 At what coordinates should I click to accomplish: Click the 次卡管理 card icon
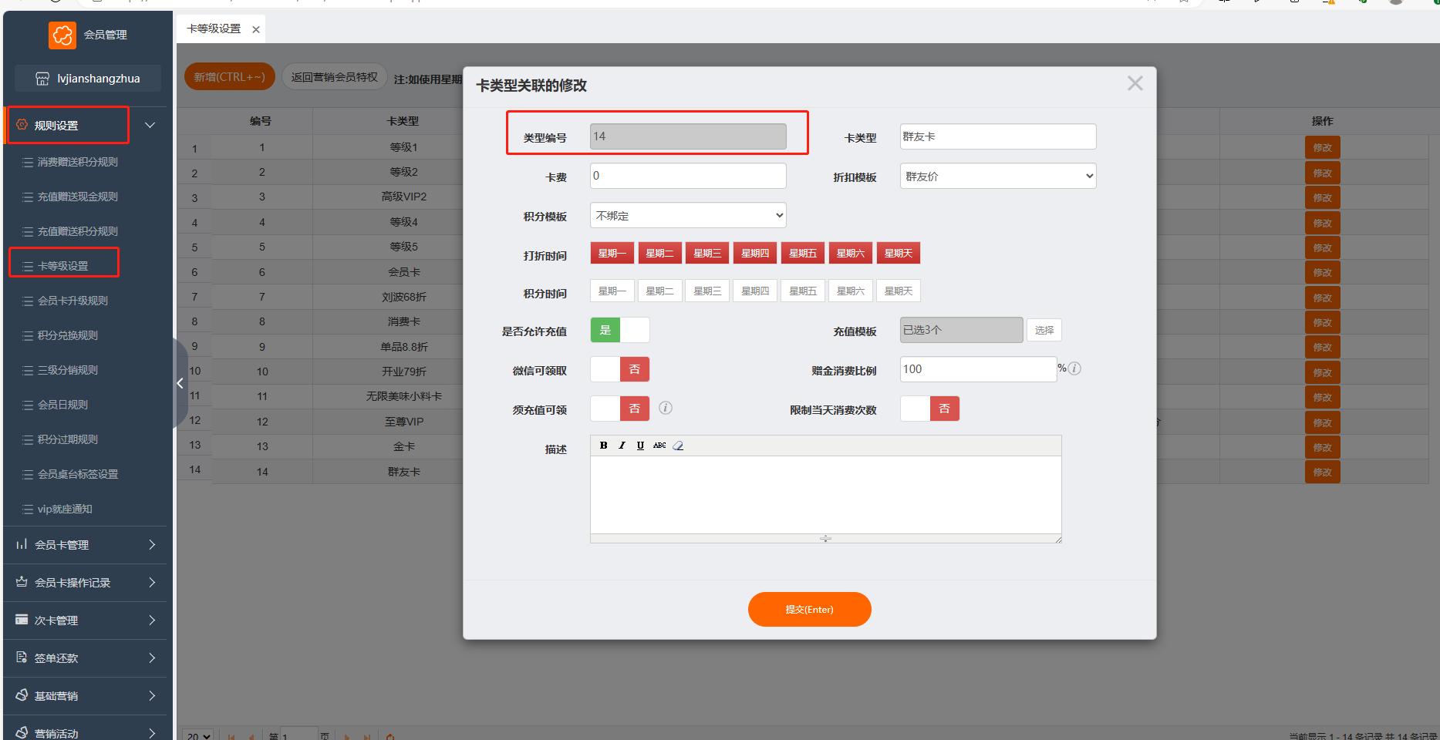(x=22, y=620)
